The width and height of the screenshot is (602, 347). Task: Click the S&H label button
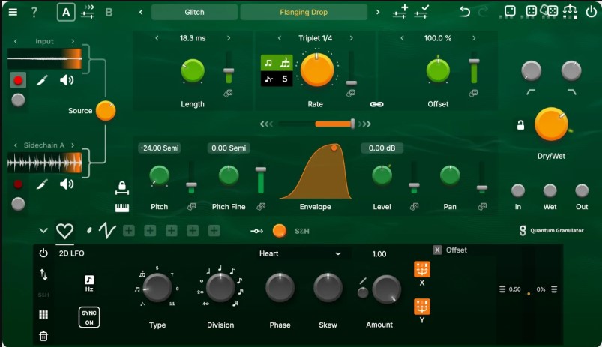click(x=302, y=231)
